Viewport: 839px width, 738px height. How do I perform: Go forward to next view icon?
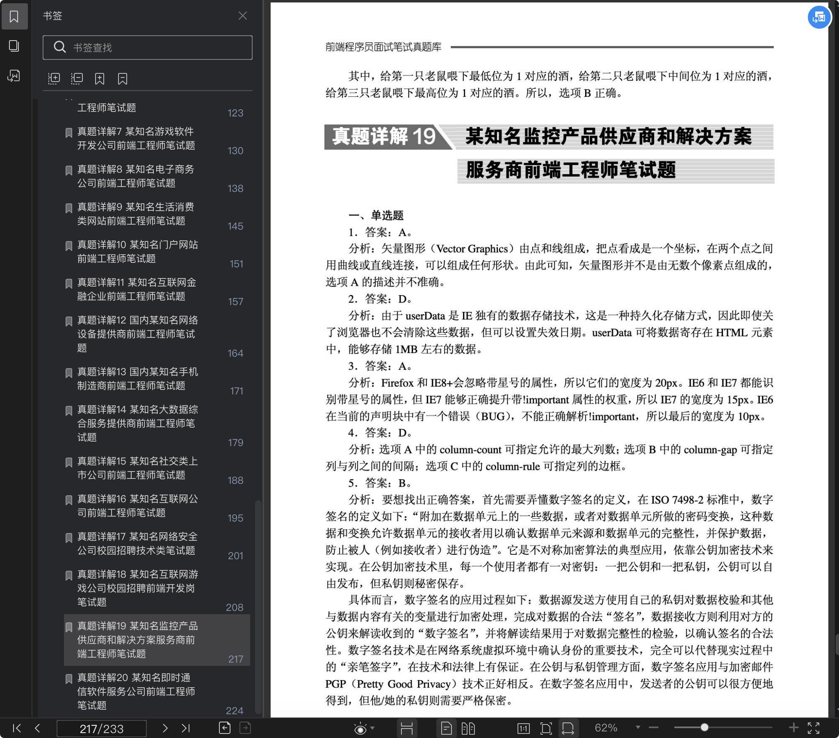pos(245,728)
